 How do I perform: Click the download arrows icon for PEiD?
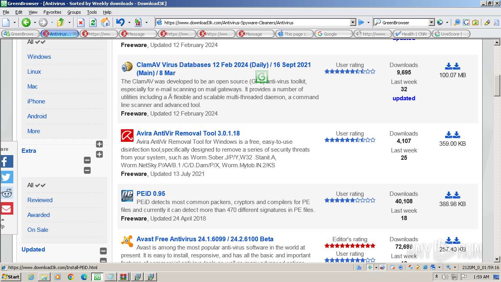tap(452, 195)
